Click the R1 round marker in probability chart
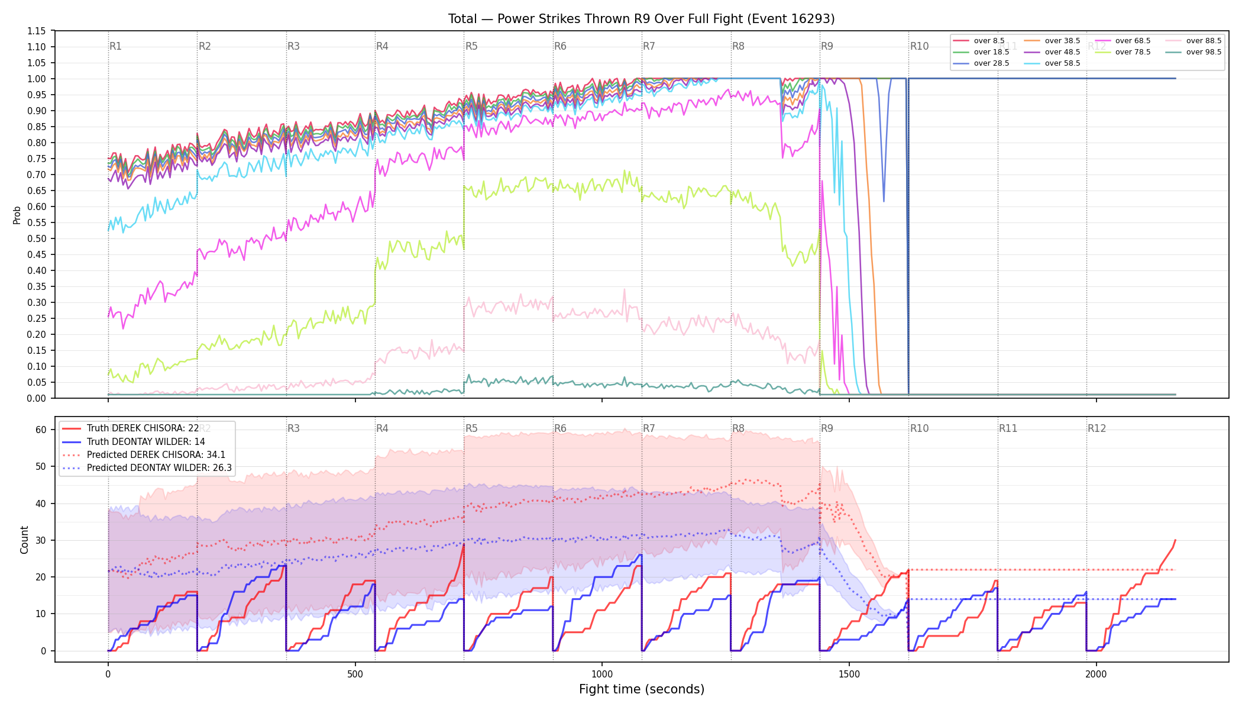Screen dimensions: 1242x710 click(x=115, y=46)
